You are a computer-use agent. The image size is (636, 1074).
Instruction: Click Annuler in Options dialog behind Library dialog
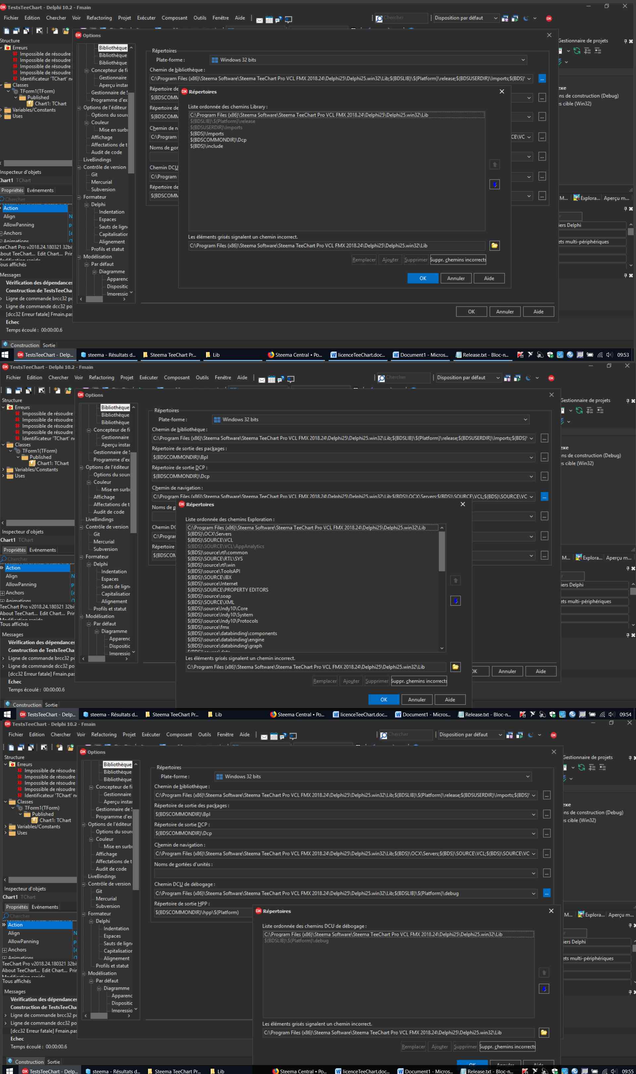[505, 312]
